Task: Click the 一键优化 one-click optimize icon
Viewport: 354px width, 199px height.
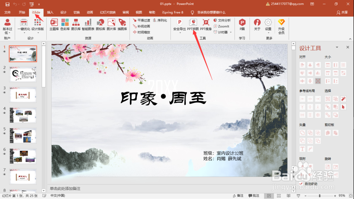Action: [x=24, y=24]
